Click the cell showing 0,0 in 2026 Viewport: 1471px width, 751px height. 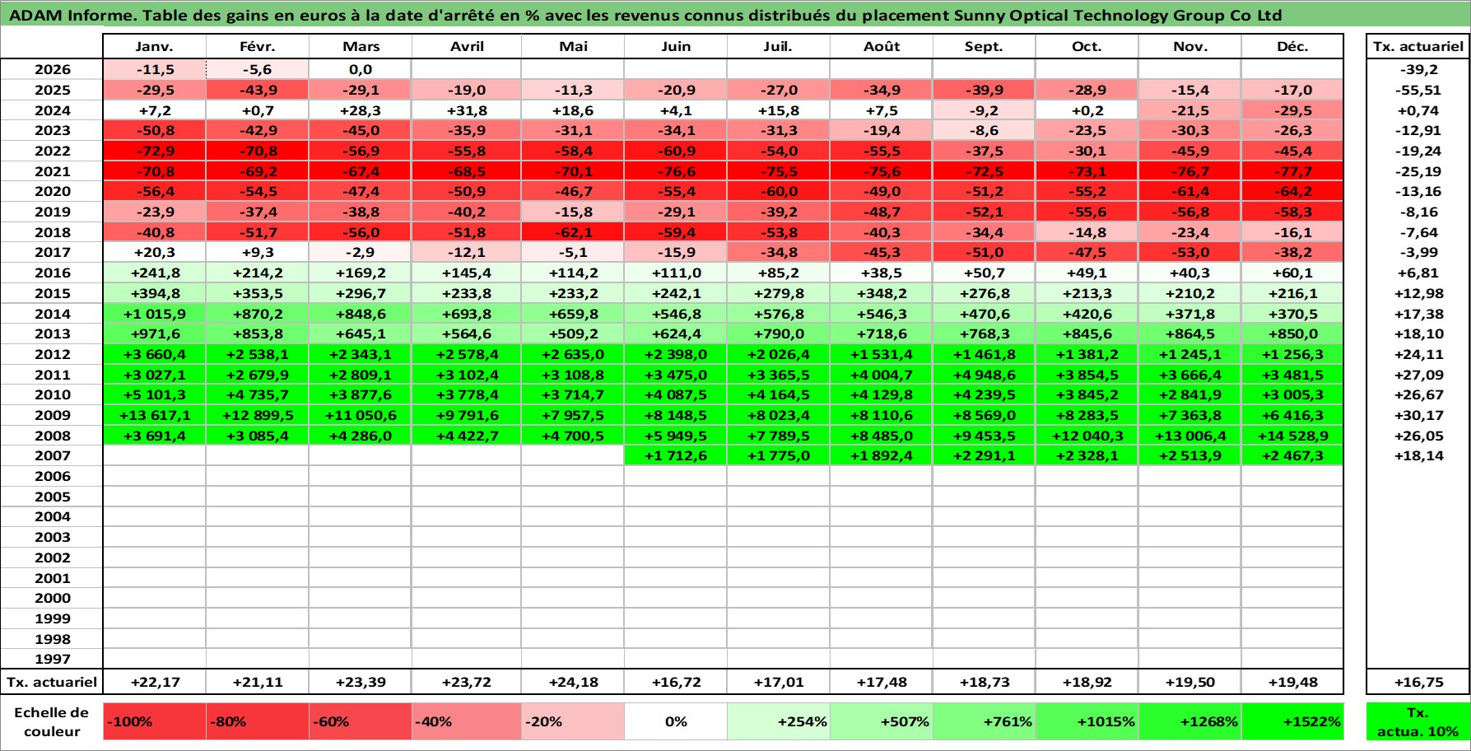[361, 70]
